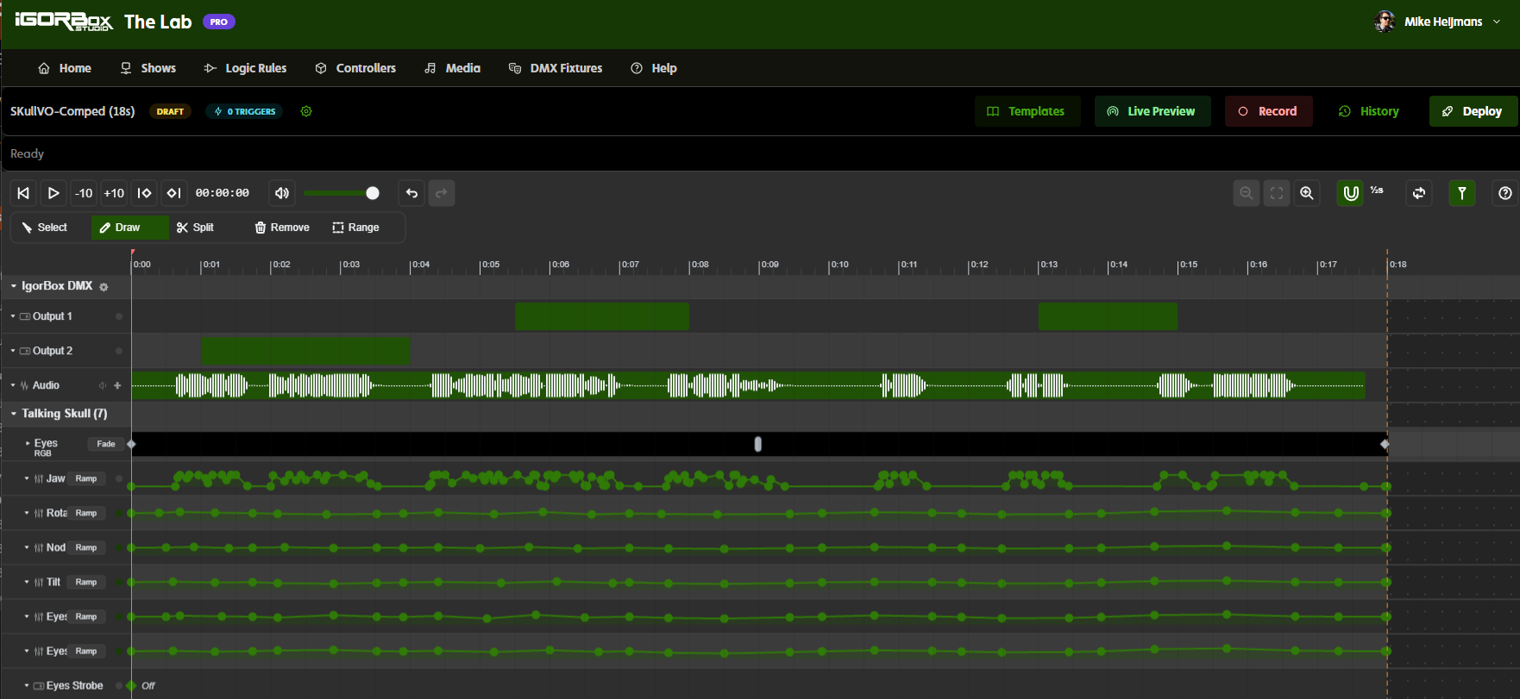Activate the Range selection tool
Screen dimensions: 1520x699
pyautogui.click(x=355, y=228)
